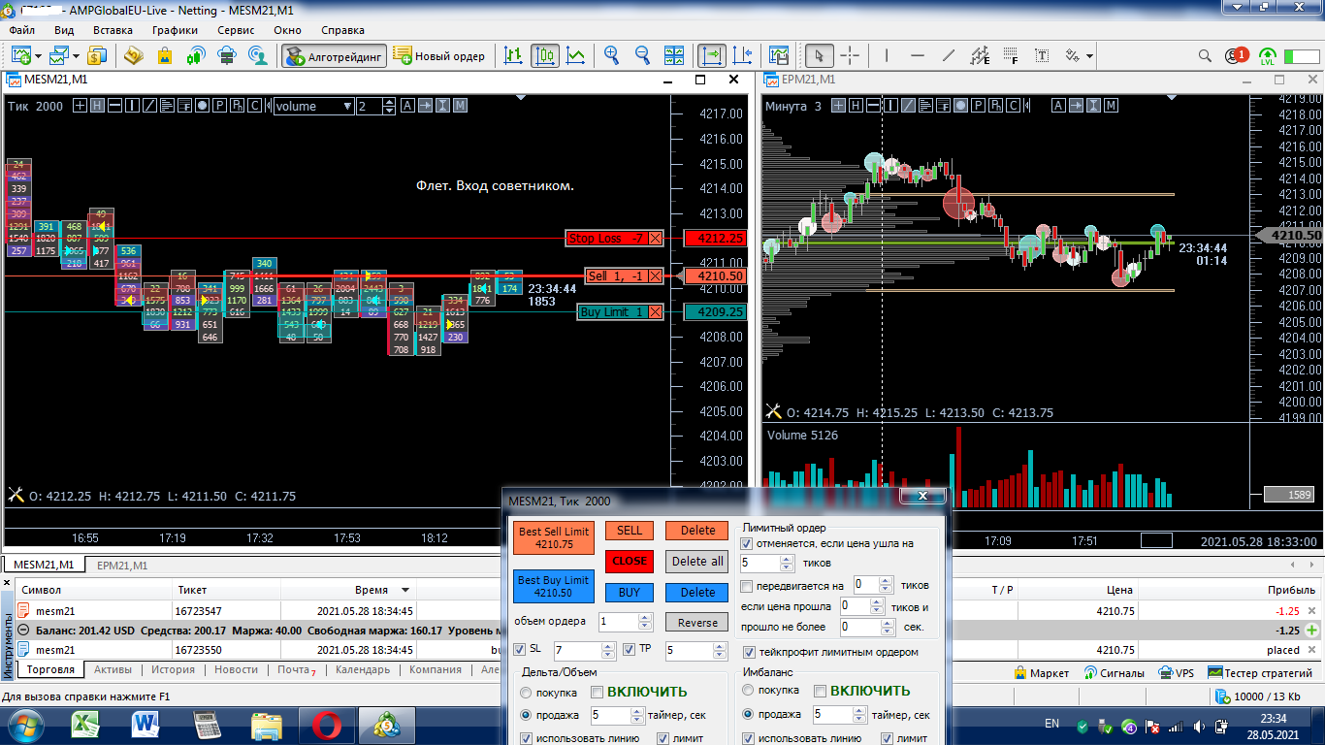
Task: Open the Сервис menu
Action: [x=236, y=30]
